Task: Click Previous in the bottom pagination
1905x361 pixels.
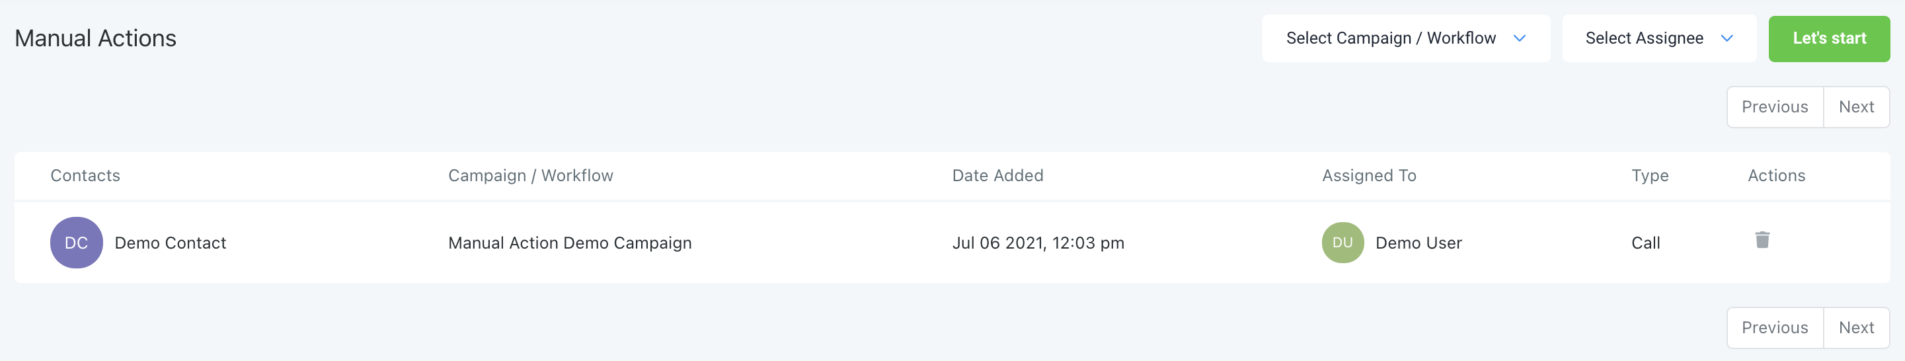Action: coord(1775,328)
